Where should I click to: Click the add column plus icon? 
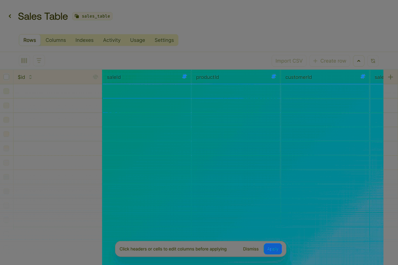click(x=391, y=76)
